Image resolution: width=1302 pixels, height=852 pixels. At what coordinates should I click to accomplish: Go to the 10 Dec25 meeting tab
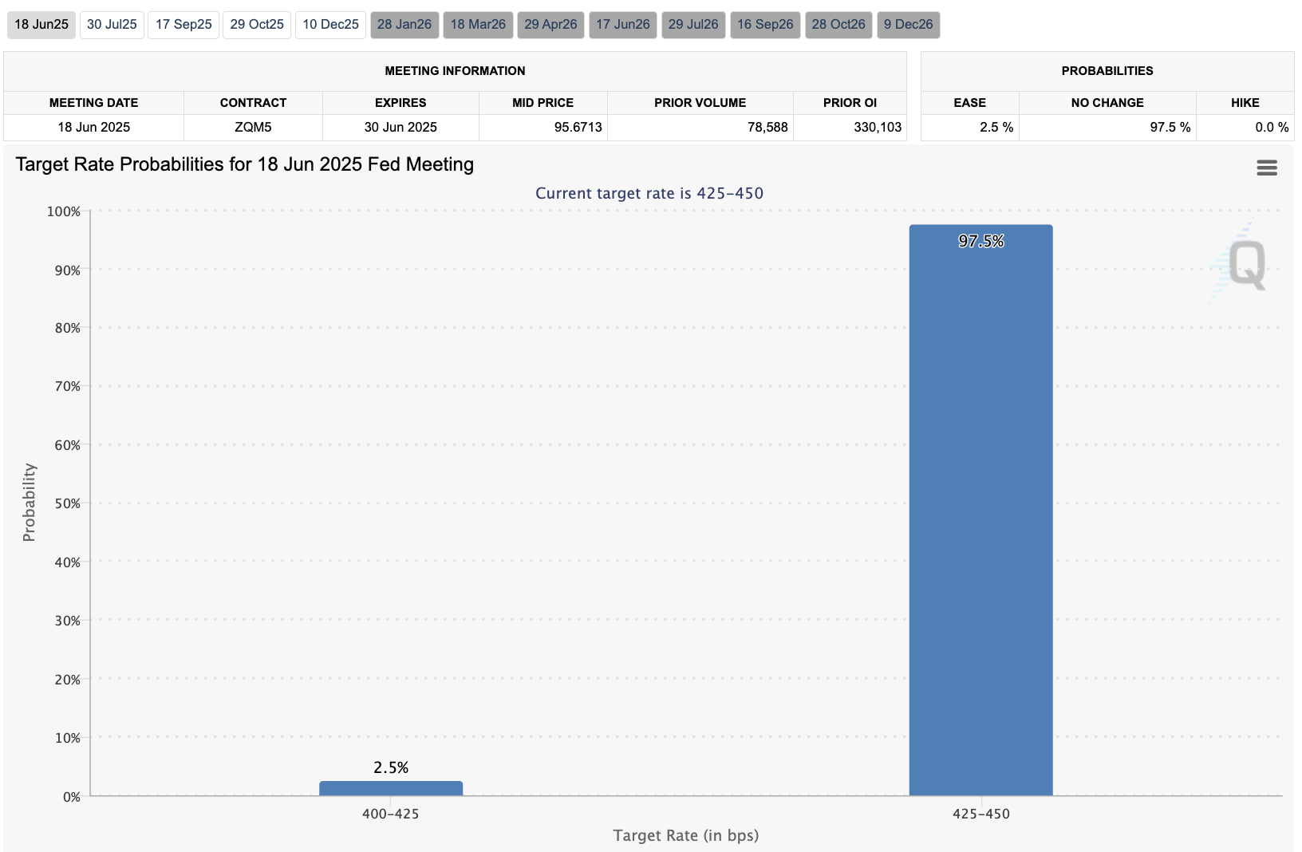[330, 25]
